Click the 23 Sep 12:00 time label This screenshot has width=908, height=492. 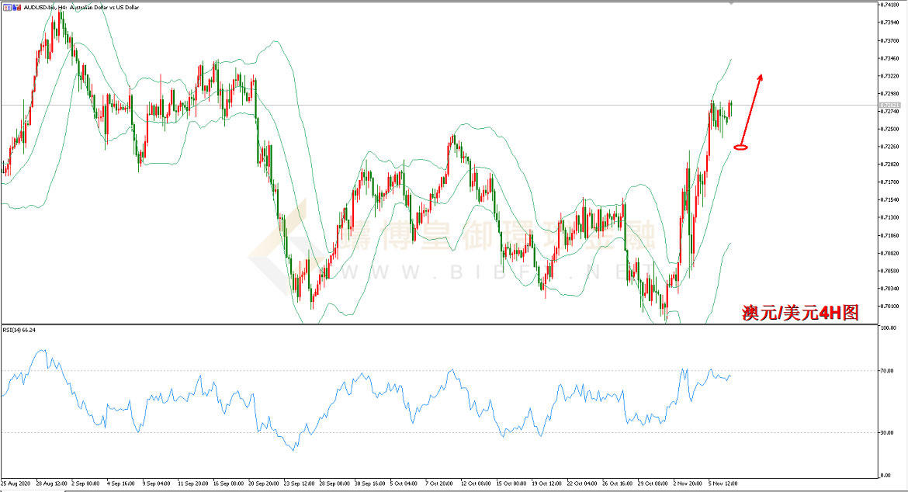(x=300, y=482)
